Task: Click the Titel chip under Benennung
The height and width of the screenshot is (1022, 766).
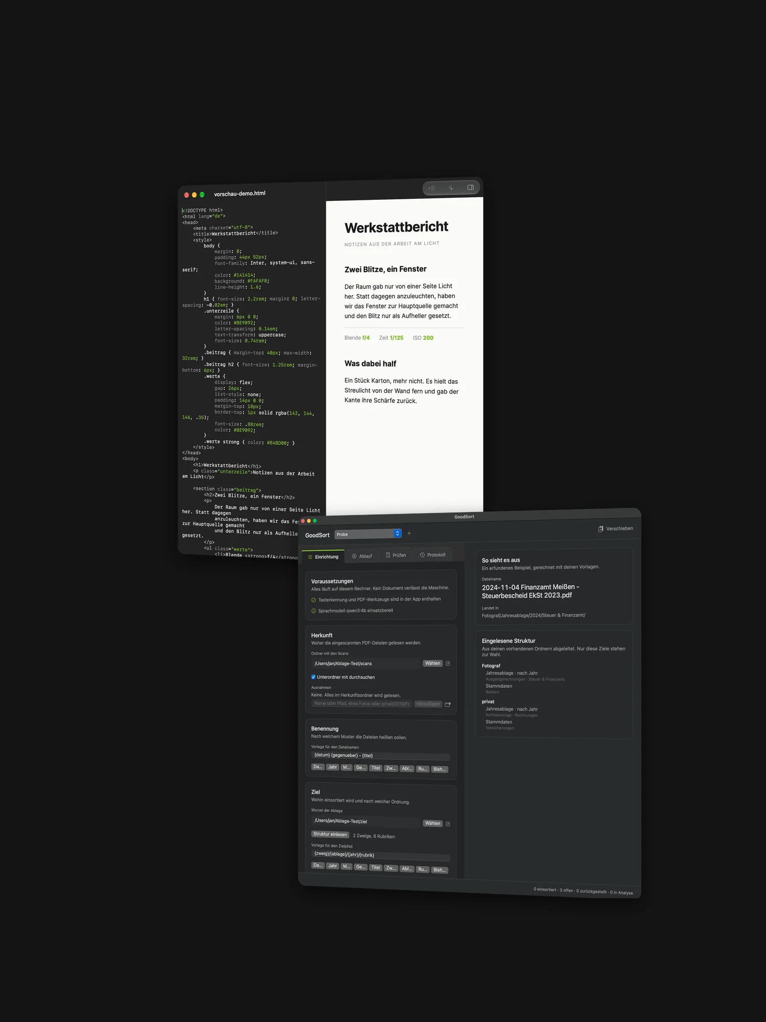Action: point(376,768)
